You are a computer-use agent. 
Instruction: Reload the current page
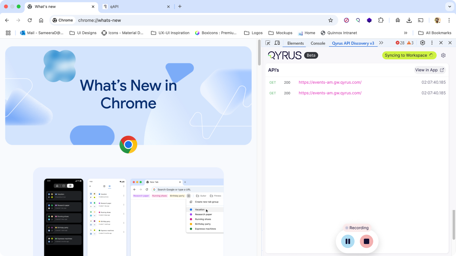tap(30, 20)
